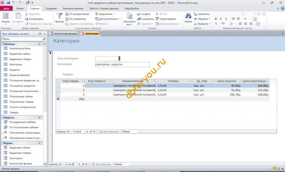Collapse the Запросы group

pos(39,118)
